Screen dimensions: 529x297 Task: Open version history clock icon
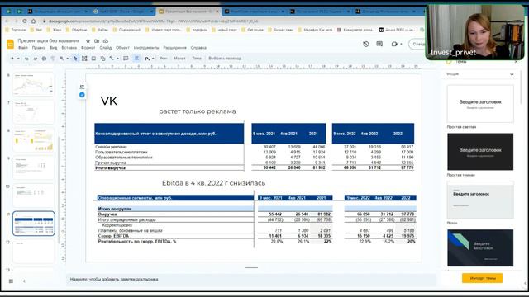365,44
